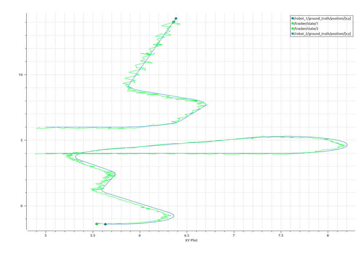Click the x-axis tick label 6.5
The width and height of the screenshot is (364, 255).
point(187,236)
